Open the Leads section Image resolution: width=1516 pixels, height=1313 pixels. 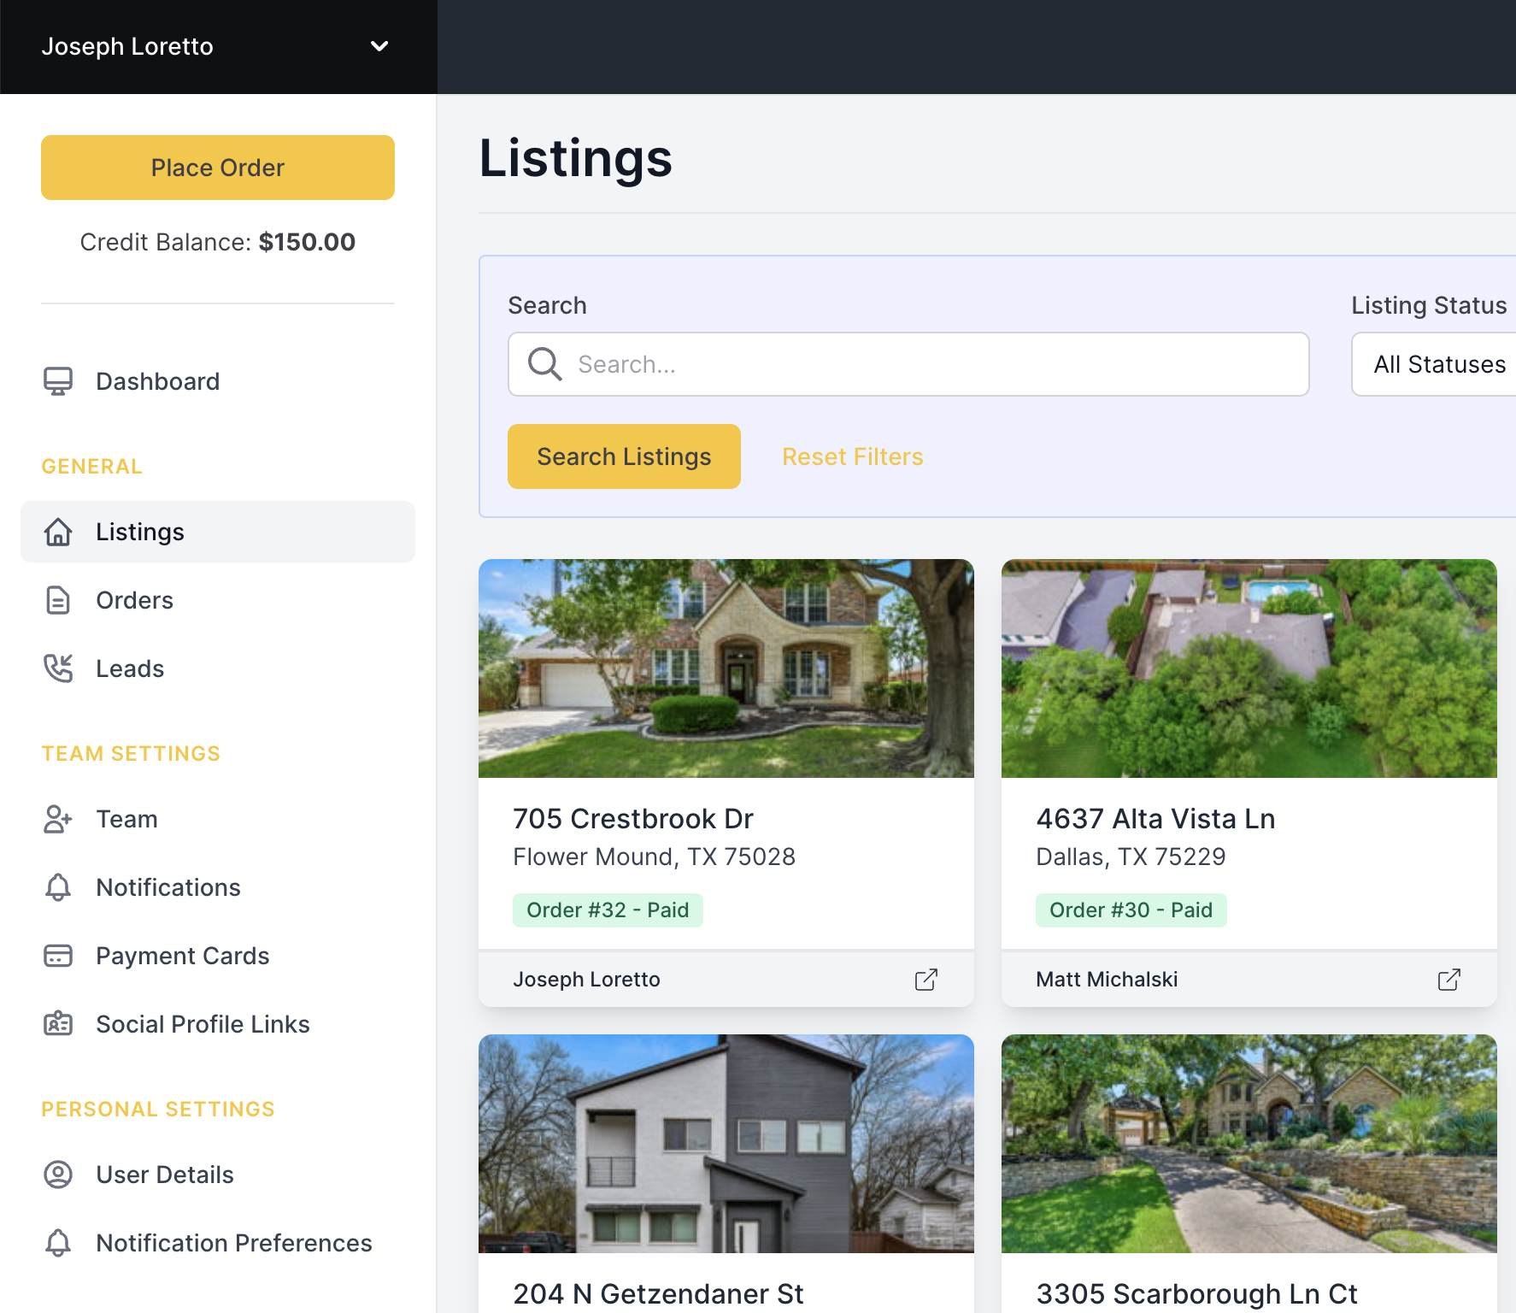tap(129, 668)
